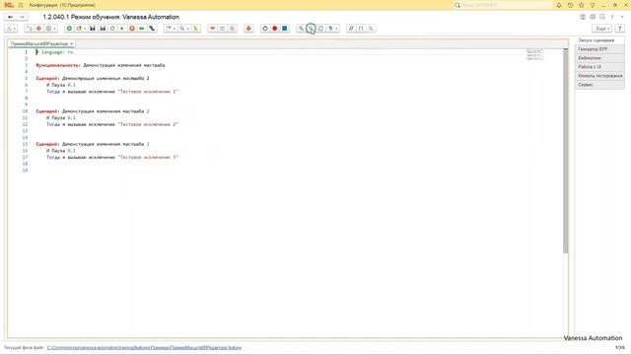The width and height of the screenshot is (631, 355).
Task: Click the red record button icon
Action: coord(275,29)
